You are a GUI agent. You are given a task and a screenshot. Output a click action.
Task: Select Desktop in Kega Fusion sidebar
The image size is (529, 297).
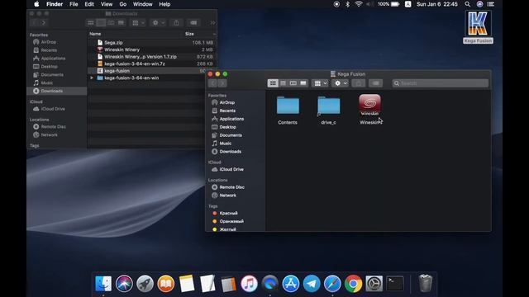tap(227, 127)
